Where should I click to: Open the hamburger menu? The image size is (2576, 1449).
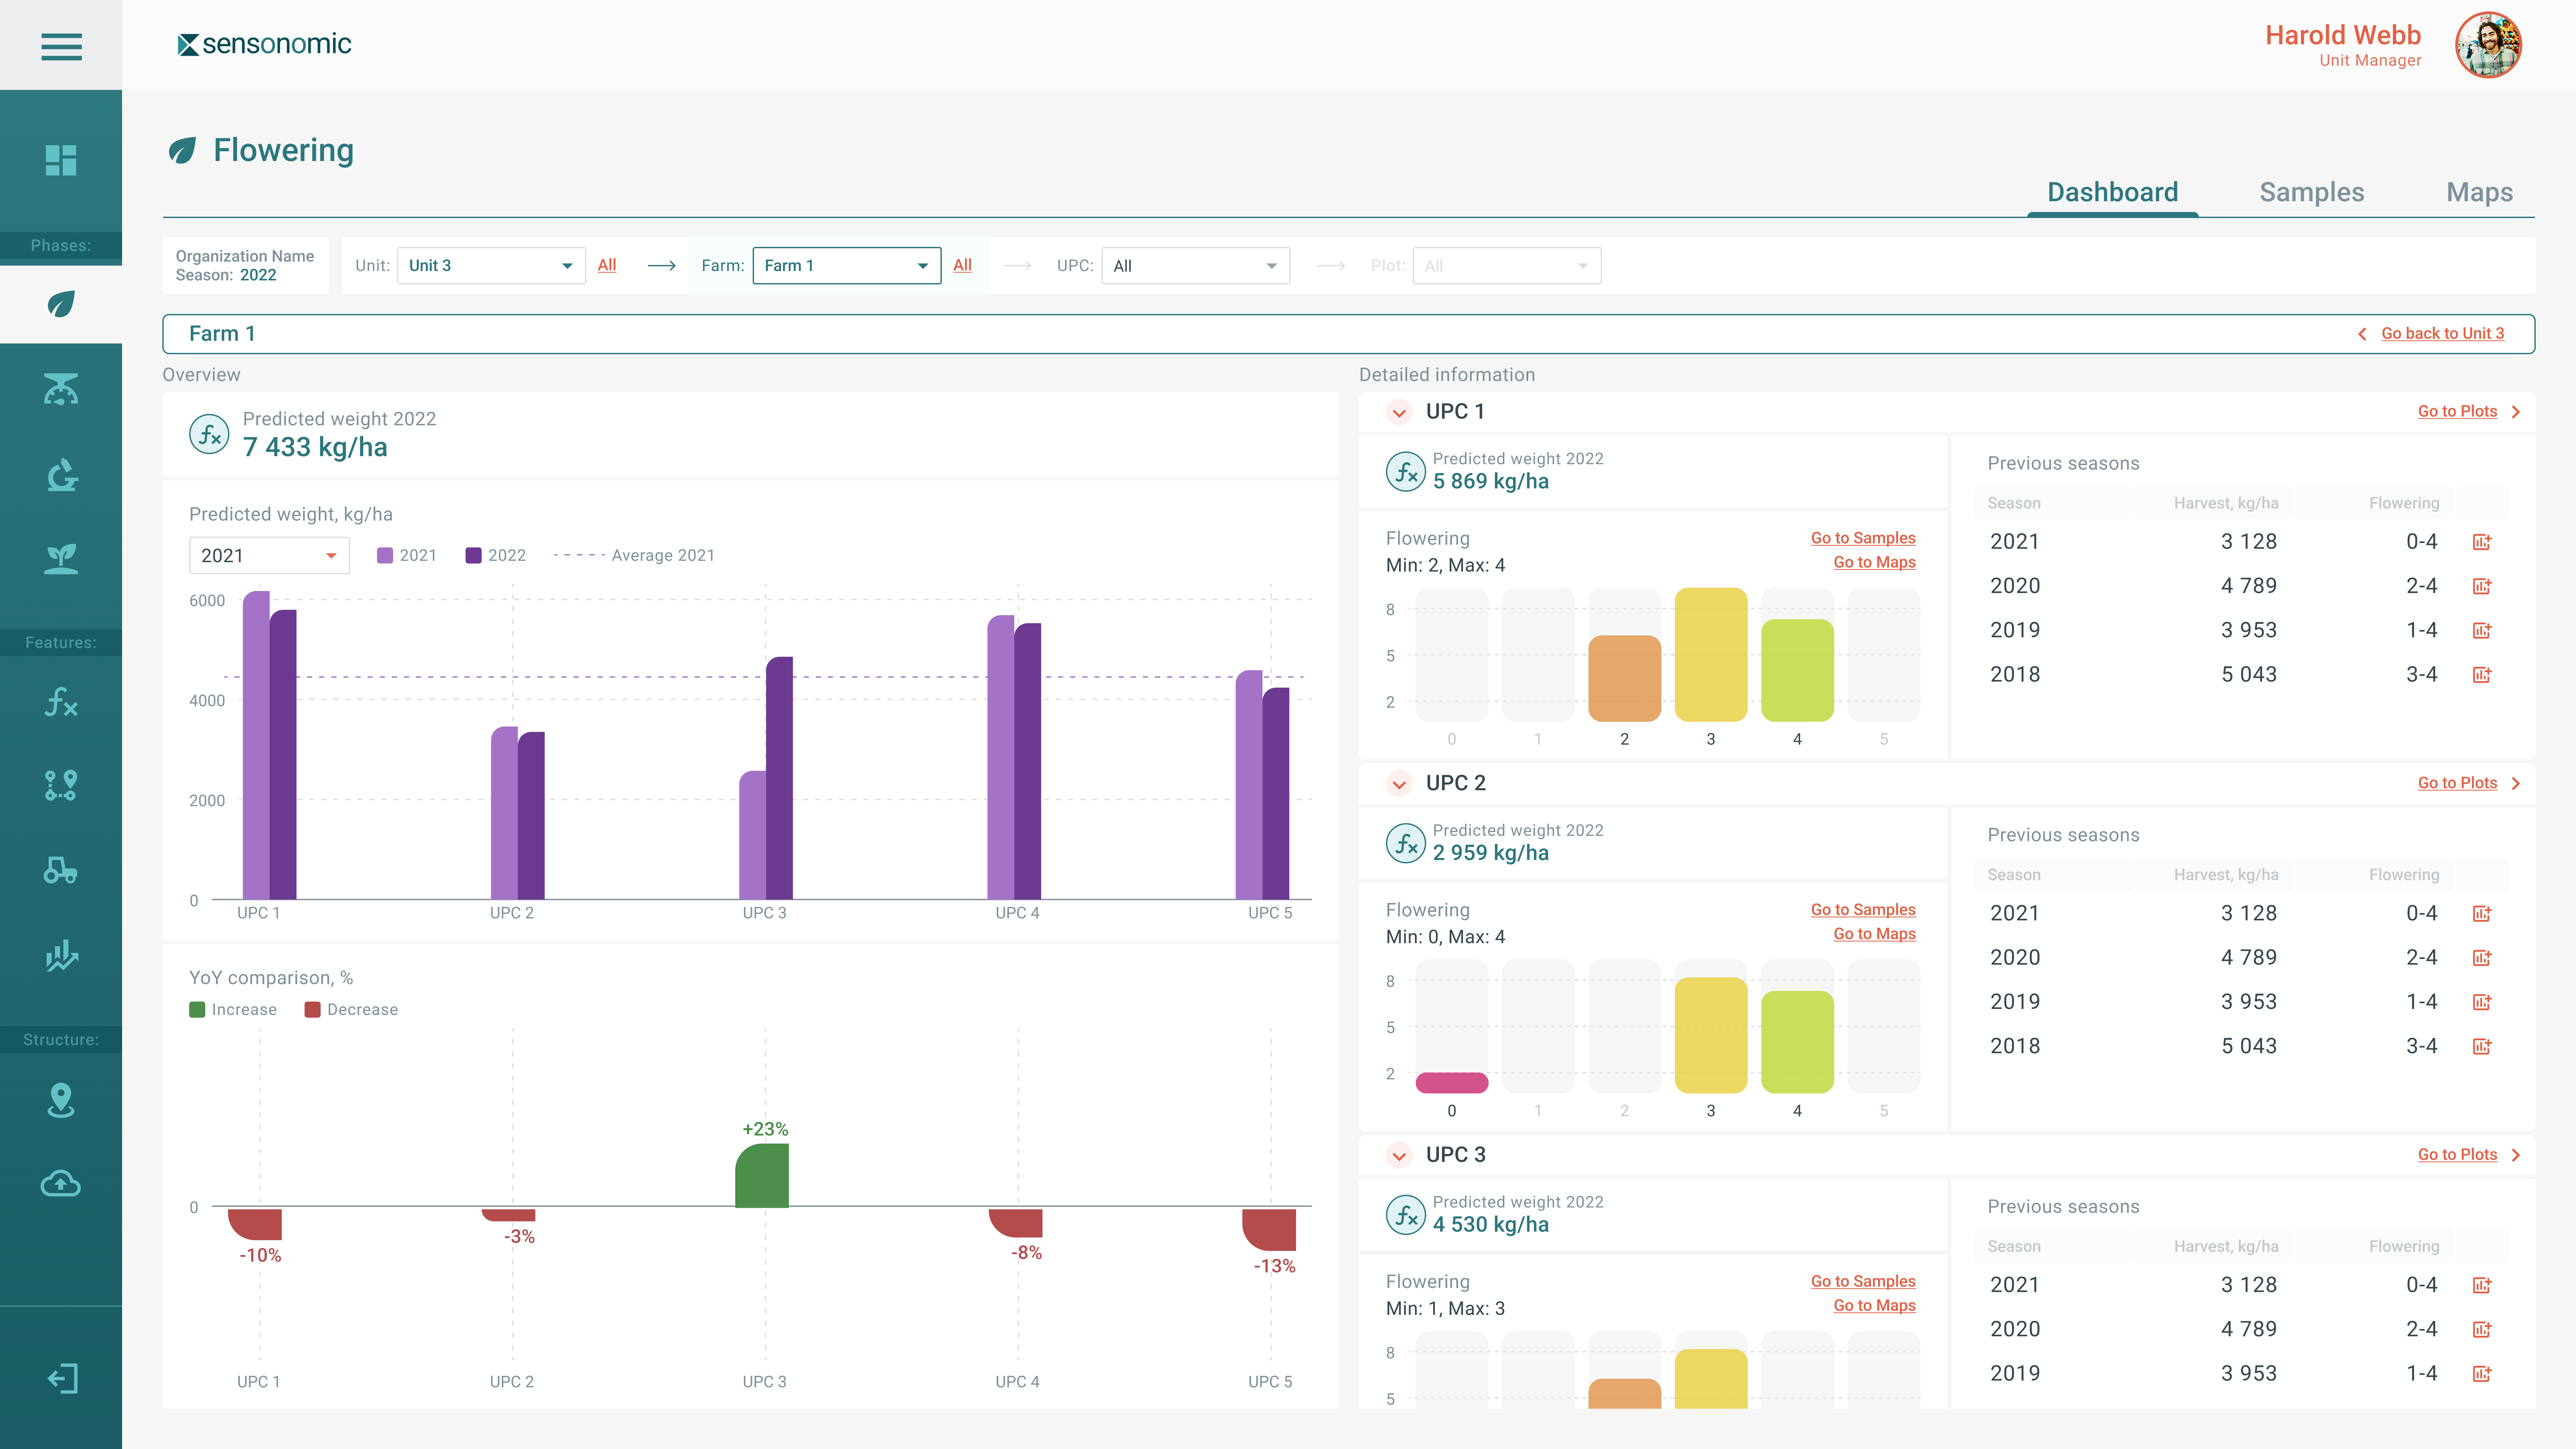61,46
